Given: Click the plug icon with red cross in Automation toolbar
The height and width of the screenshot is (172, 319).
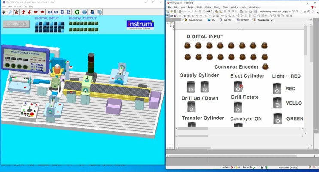Looking at the screenshot, I should pyautogui.click(x=16, y=12).
